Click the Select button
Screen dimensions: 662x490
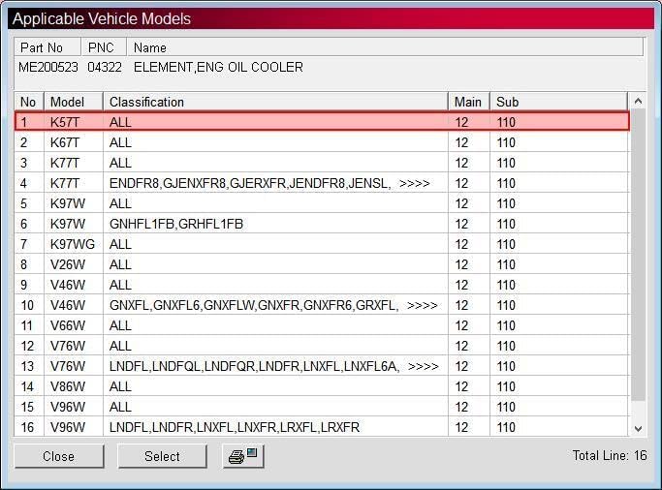162,456
